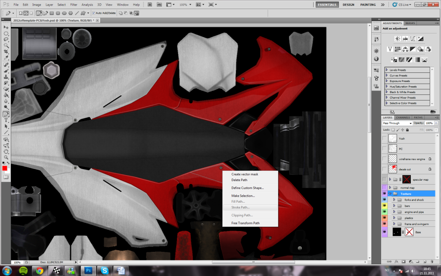This screenshot has width=441, height=276.
Task: Click the red foreground color swatch
Action: pos(4,168)
